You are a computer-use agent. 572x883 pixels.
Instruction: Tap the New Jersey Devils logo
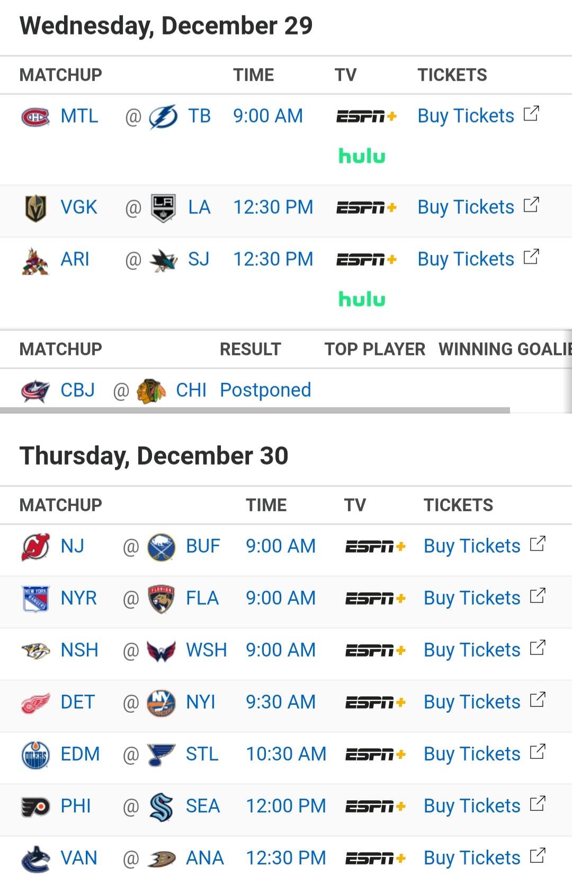35,547
